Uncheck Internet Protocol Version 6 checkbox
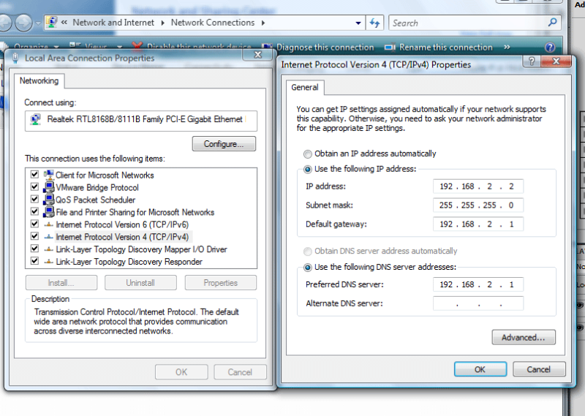585x416 pixels. 34,224
